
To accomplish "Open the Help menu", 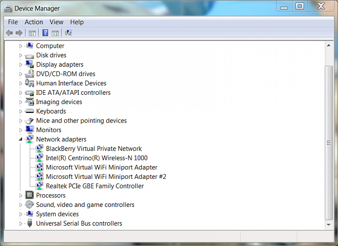I will coord(77,22).
